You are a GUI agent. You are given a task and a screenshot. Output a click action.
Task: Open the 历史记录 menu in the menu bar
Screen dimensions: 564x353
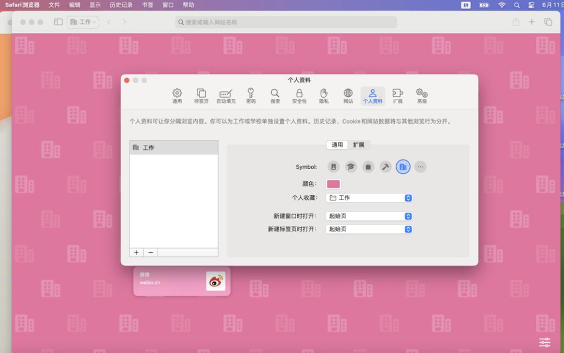[x=121, y=5]
